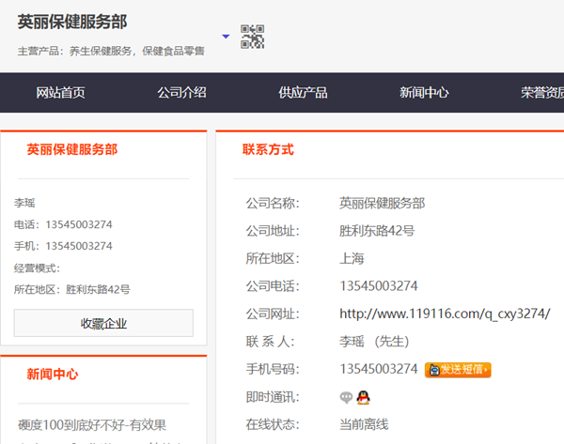Click the QQ penguin chat icon
This screenshot has width=564, height=444.
click(x=363, y=397)
